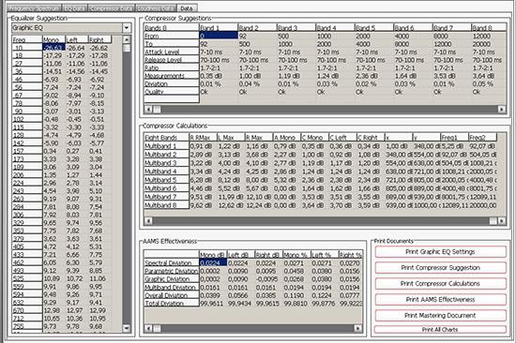Select the Eight Bands header cell
The height and width of the screenshot is (343, 516).
click(x=166, y=138)
